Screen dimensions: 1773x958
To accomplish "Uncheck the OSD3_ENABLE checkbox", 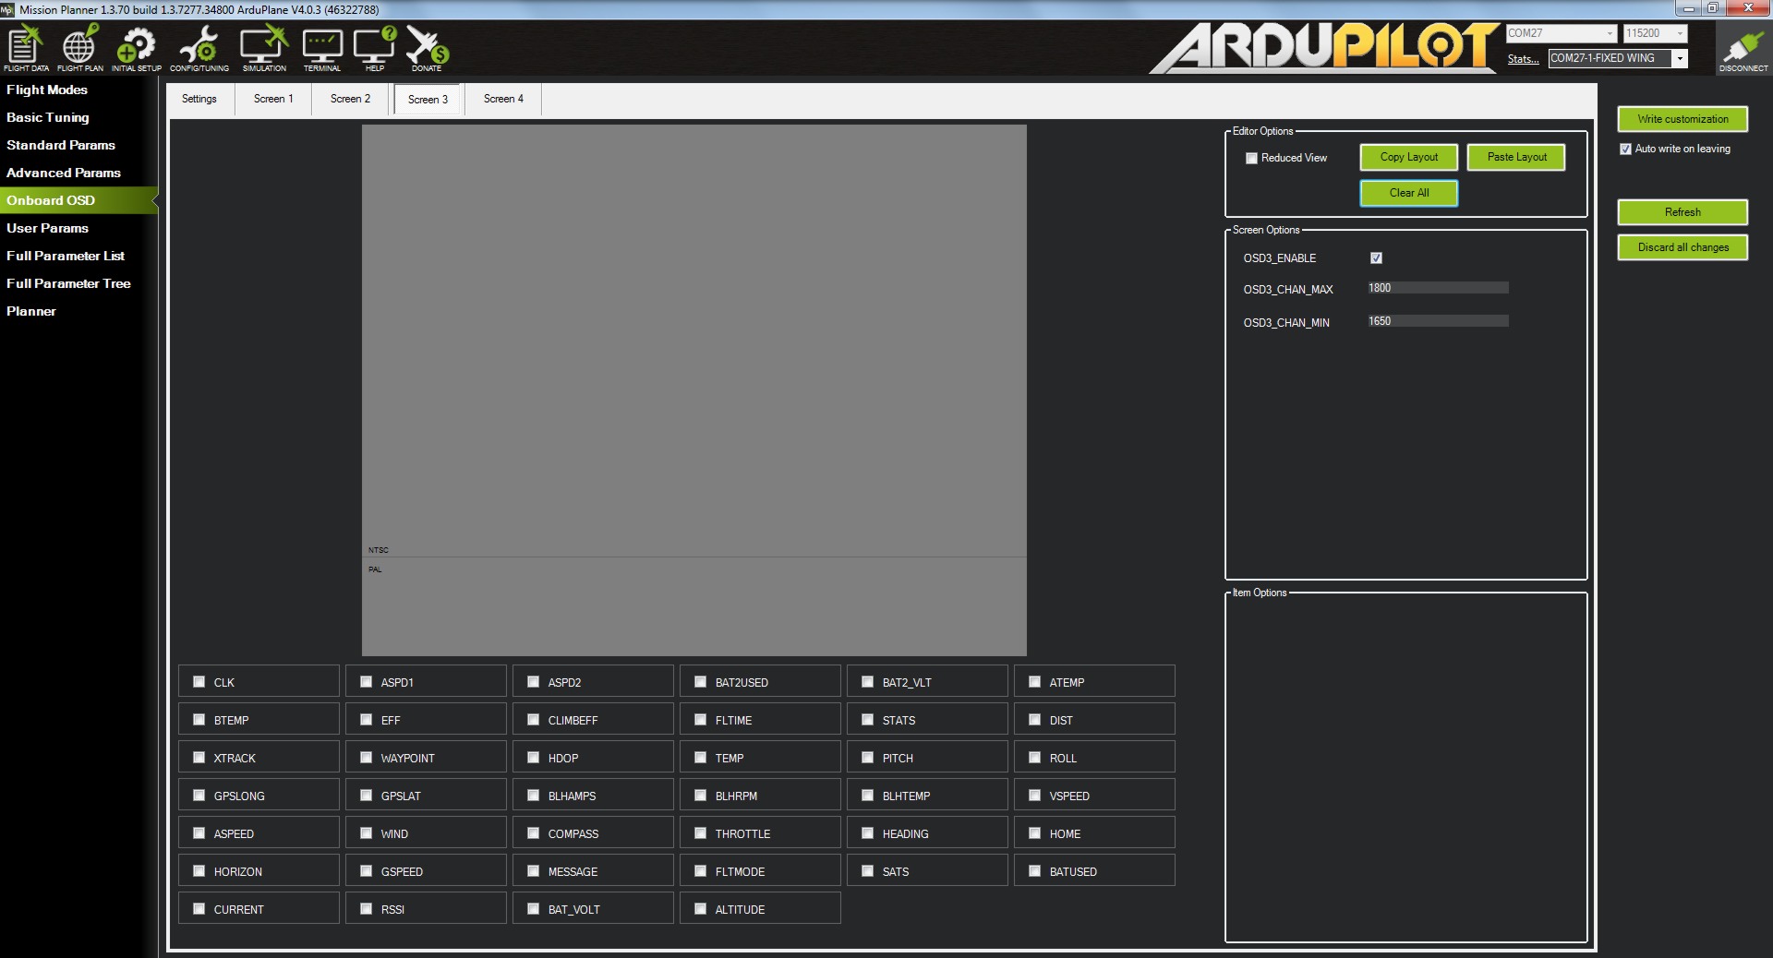I will 1376,258.
